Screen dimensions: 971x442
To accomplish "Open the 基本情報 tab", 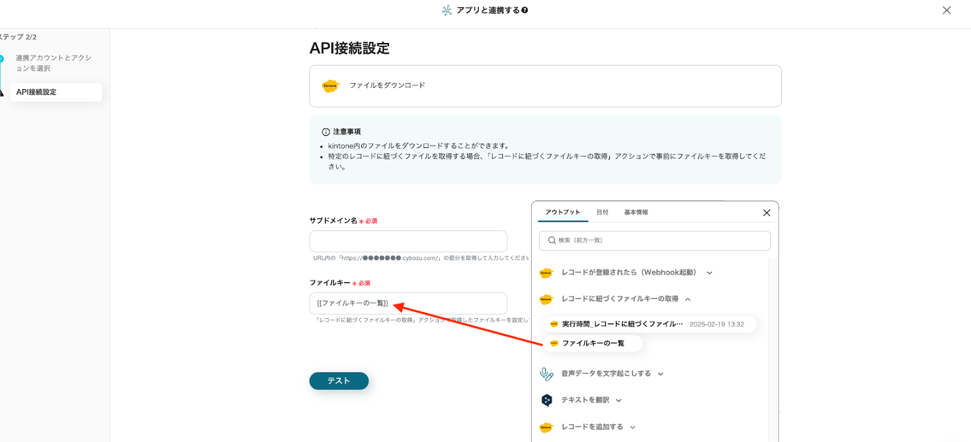I will [636, 213].
